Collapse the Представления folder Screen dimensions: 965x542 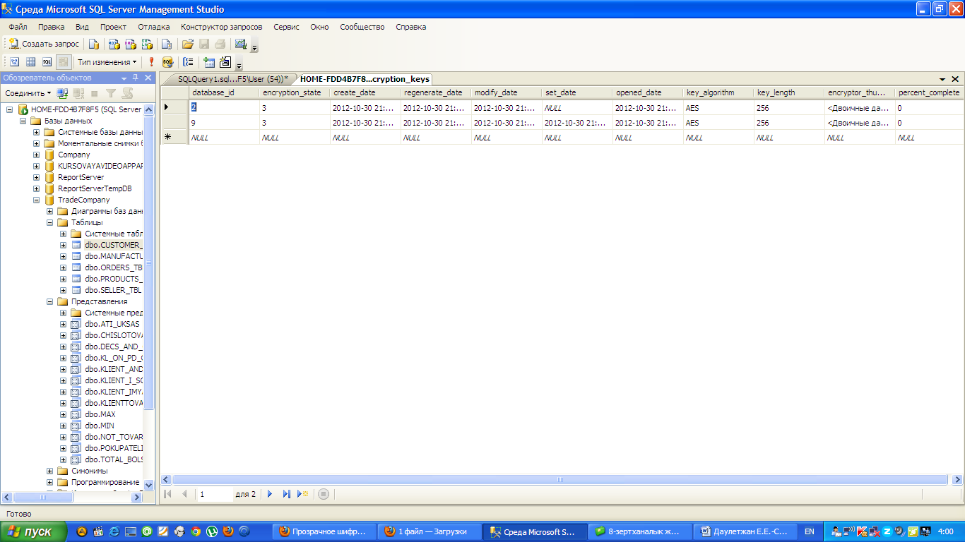coord(50,301)
